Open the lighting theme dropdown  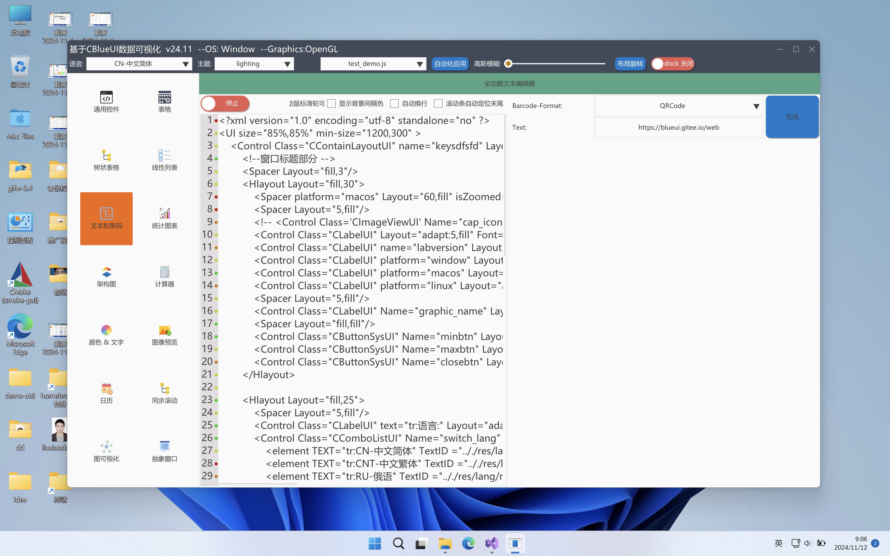[254, 64]
